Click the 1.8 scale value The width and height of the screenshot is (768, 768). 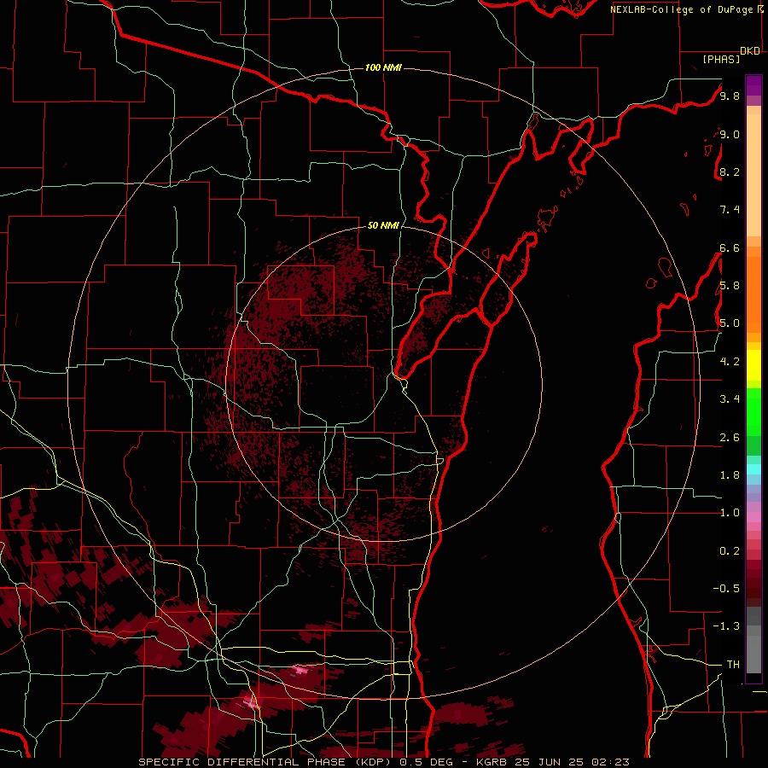pos(730,475)
